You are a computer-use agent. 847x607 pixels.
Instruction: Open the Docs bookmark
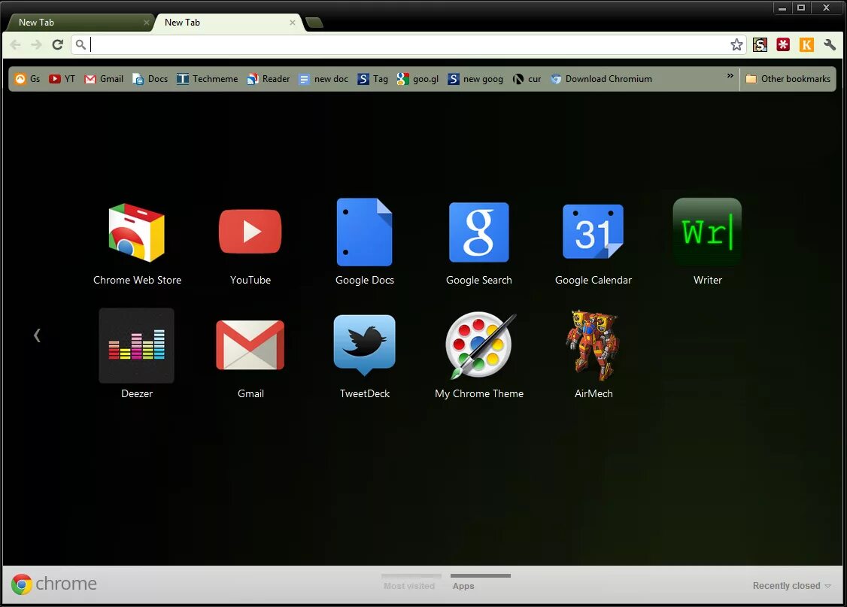point(150,79)
